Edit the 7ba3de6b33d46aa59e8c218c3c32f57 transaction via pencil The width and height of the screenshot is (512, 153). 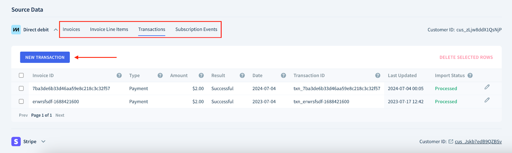tap(487, 87)
